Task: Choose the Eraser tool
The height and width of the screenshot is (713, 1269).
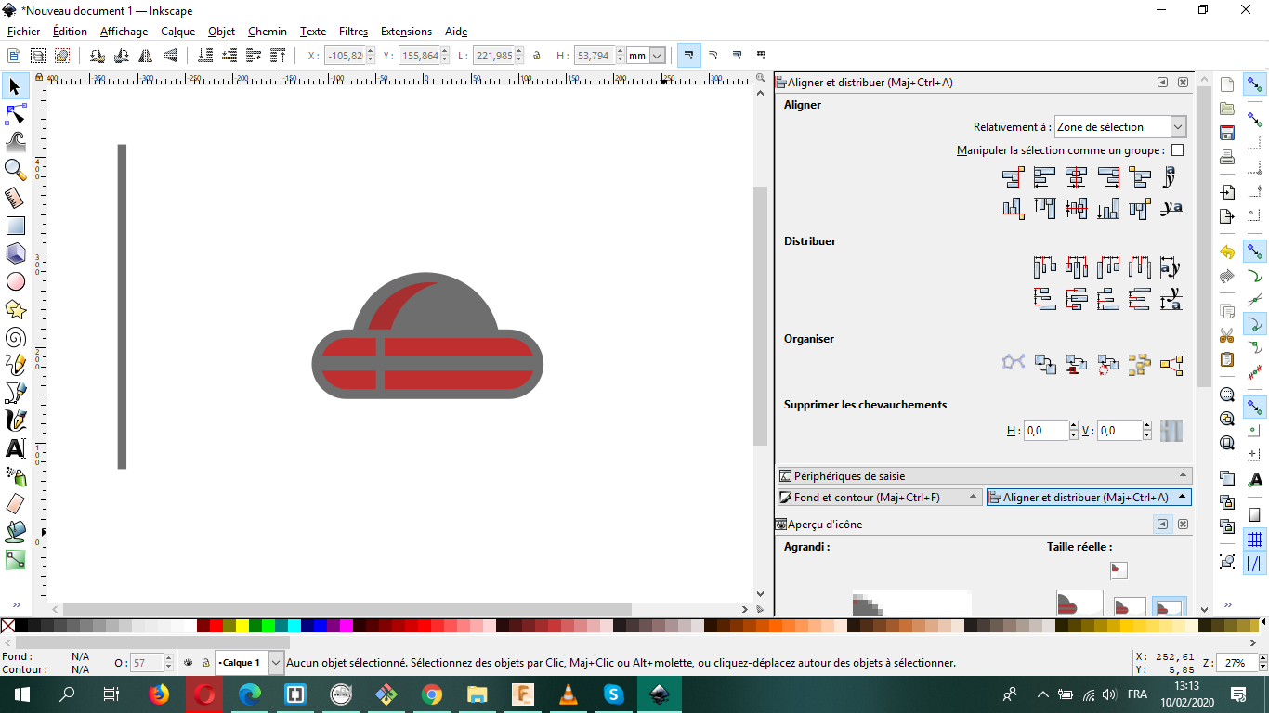Action: click(16, 504)
